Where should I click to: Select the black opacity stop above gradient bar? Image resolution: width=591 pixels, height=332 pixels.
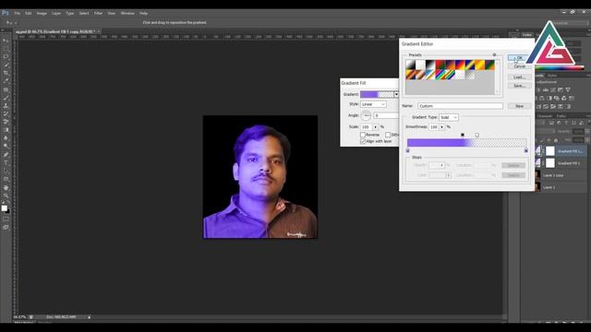click(463, 135)
